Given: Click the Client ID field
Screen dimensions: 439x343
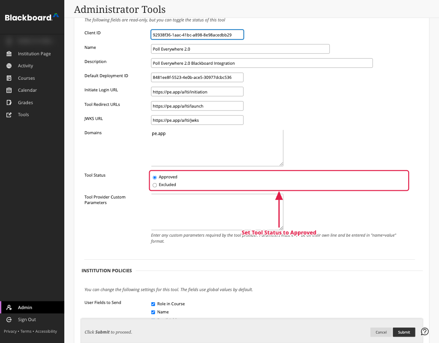Looking at the screenshot, I should click(197, 35).
